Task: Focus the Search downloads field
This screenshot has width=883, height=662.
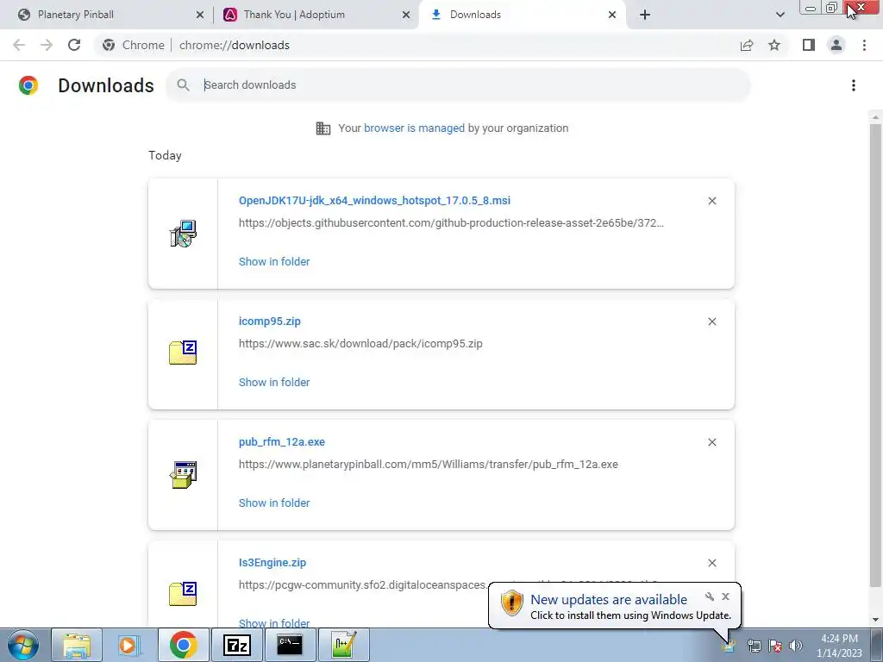Action: (x=458, y=85)
